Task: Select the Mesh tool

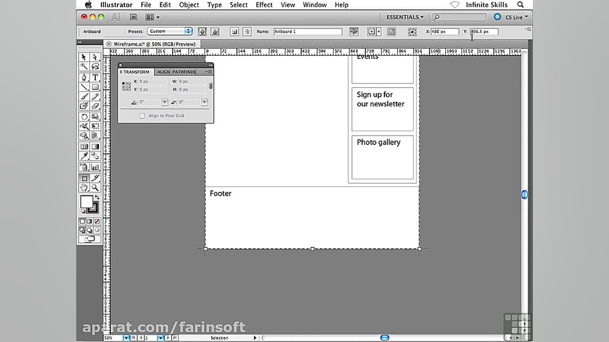Action: pos(84,146)
